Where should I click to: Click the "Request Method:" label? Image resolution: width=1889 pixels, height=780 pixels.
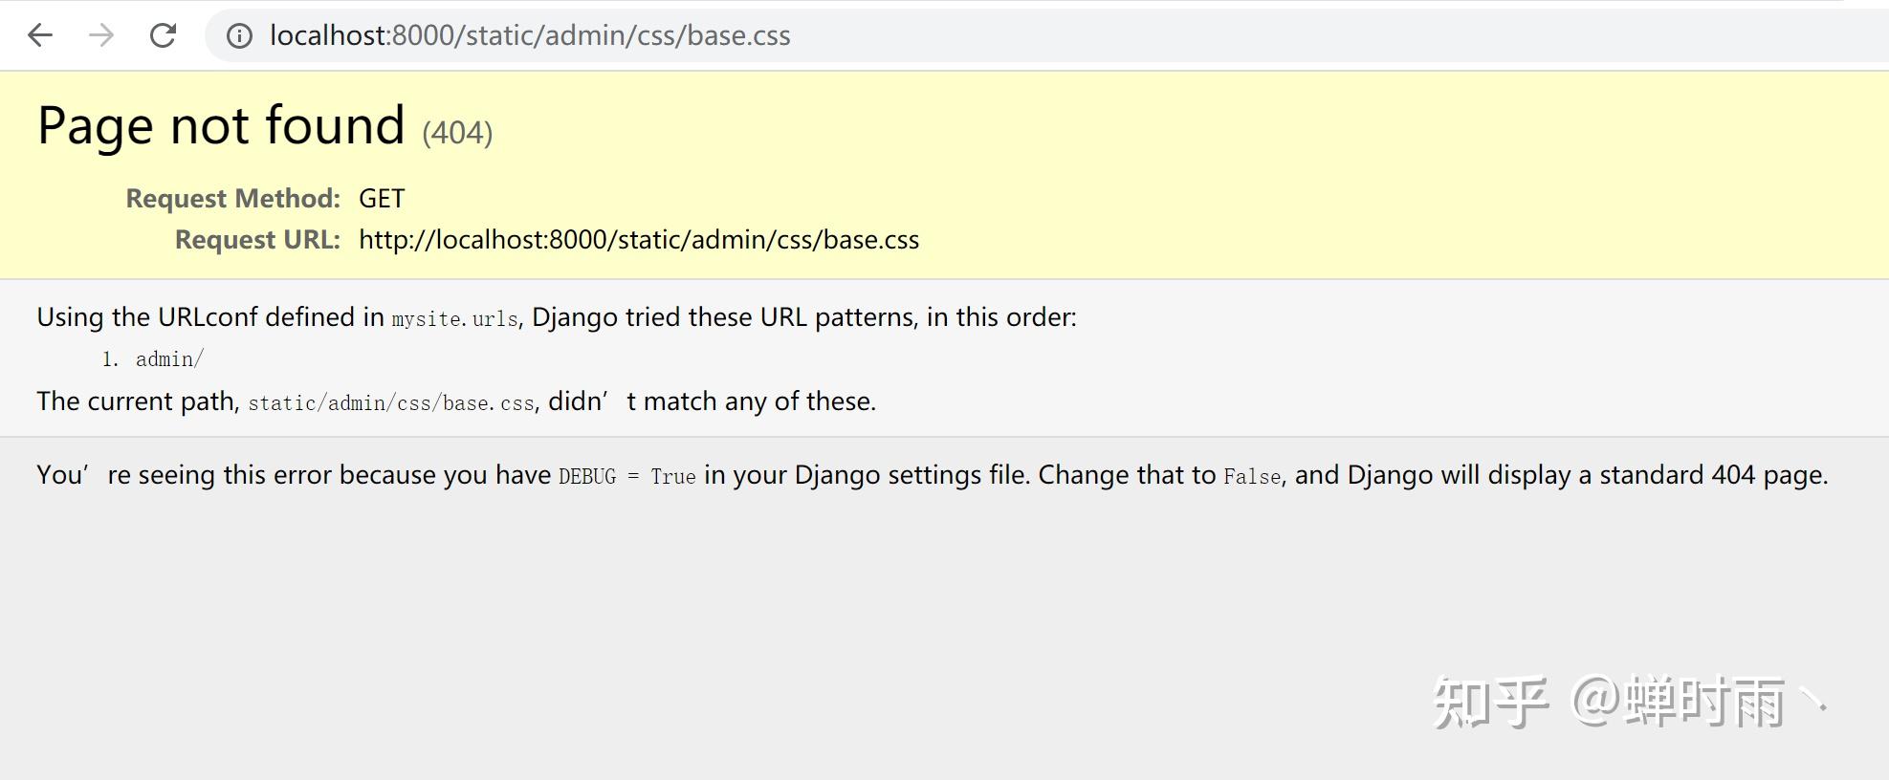(x=232, y=198)
